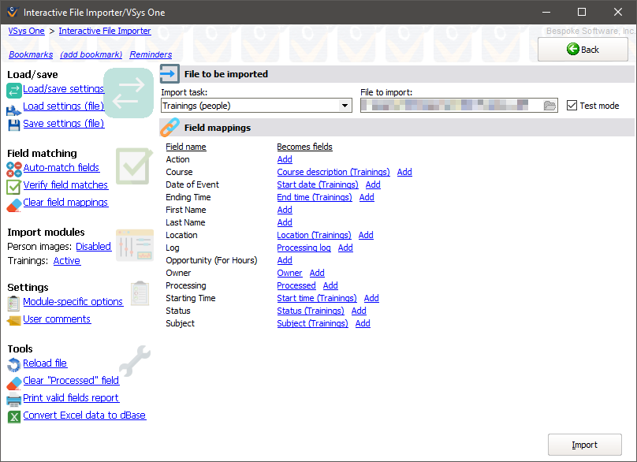Viewport: 637px width, 462px height.
Task: Click the Verify field matches checkmark icon
Action: tap(14, 186)
